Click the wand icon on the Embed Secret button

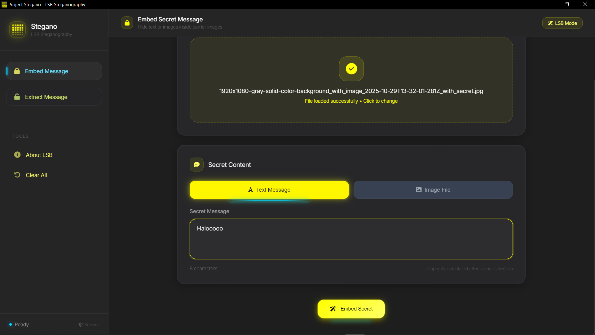tap(333, 309)
